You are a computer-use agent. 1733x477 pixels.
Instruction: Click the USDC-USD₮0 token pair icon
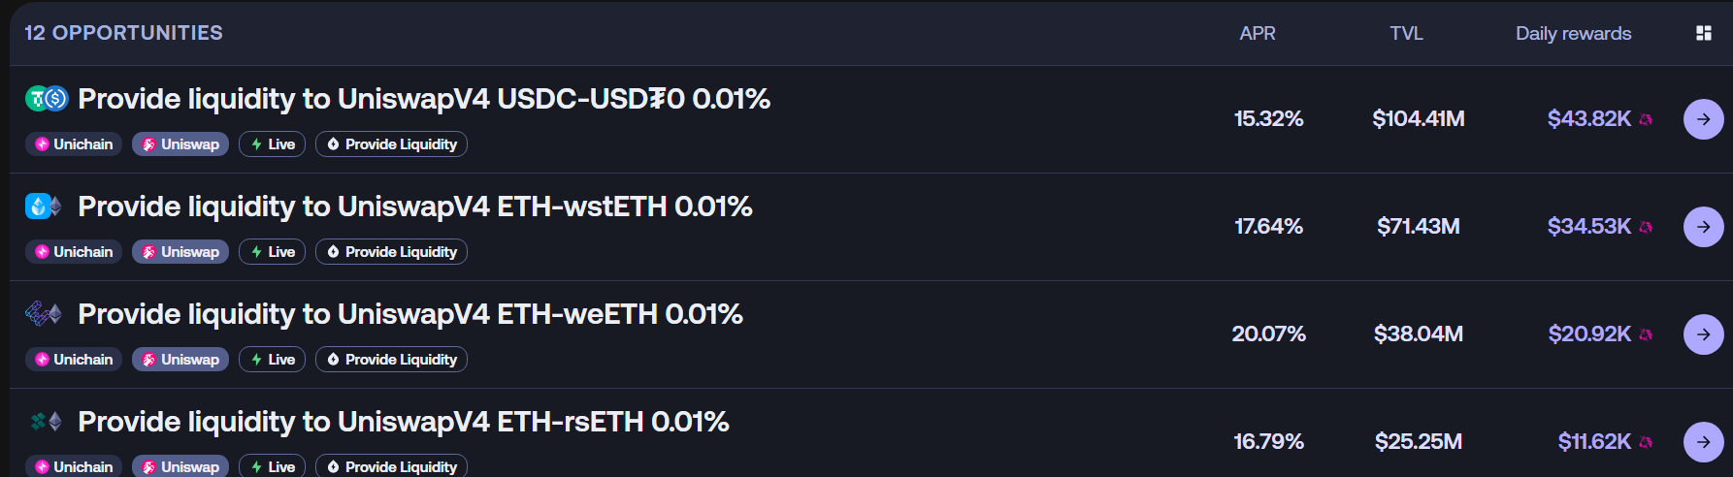(47, 98)
